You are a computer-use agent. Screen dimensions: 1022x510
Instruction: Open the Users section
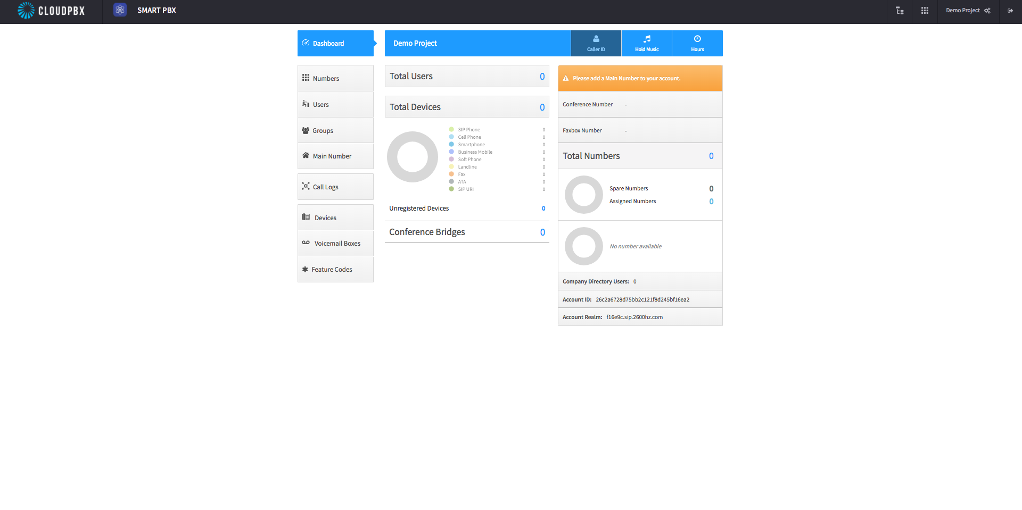(x=335, y=104)
